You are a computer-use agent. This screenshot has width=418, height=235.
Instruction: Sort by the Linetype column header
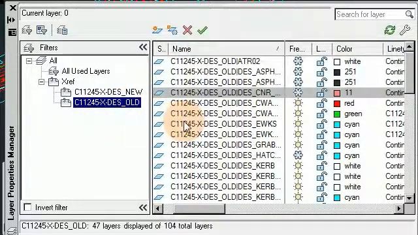coord(394,49)
